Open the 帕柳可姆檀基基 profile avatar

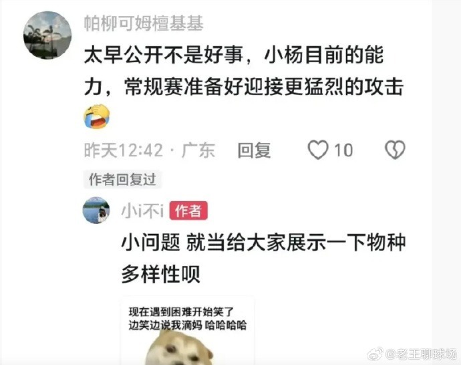47,35
